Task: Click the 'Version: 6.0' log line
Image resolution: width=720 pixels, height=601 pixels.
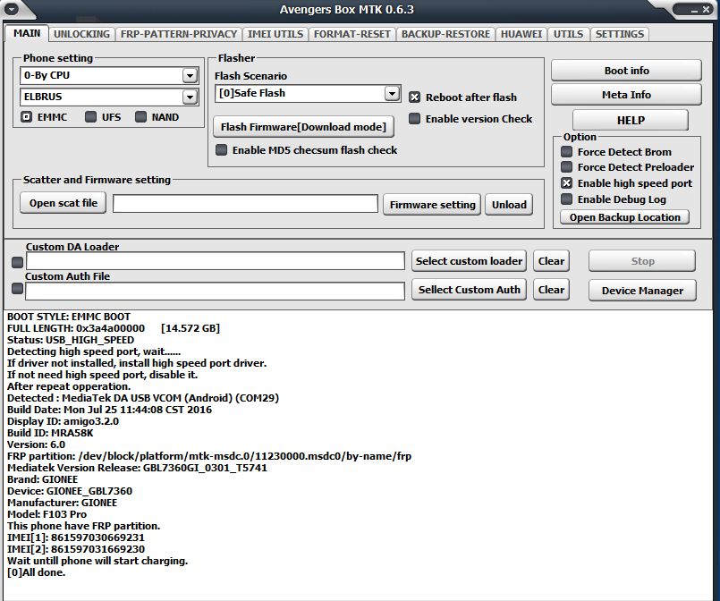Action: coord(37,444)
